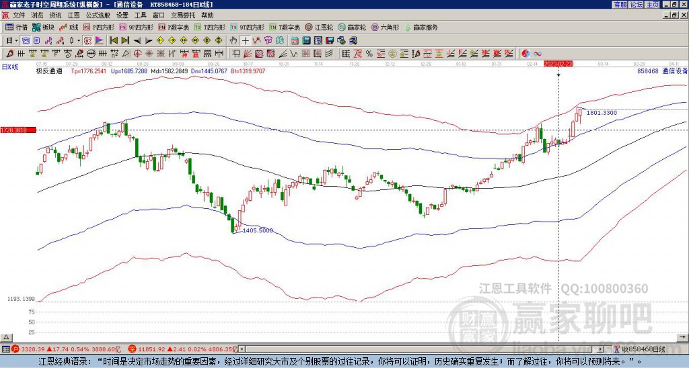
Task: Open the T数字表 tool
Action: (x=285, y=27)
